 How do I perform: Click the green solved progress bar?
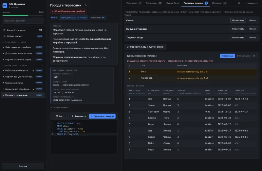[15, 15]
